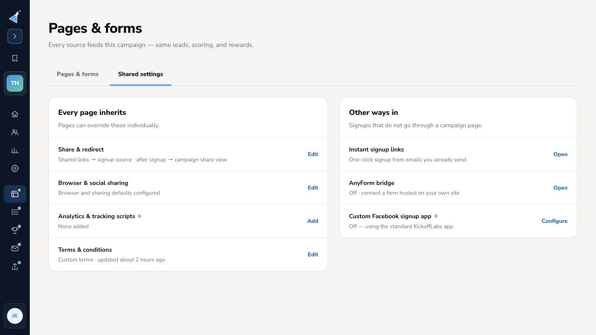Open the bookmark icon in sidebar
Viewport: 596px width, 335px height.
15,58
